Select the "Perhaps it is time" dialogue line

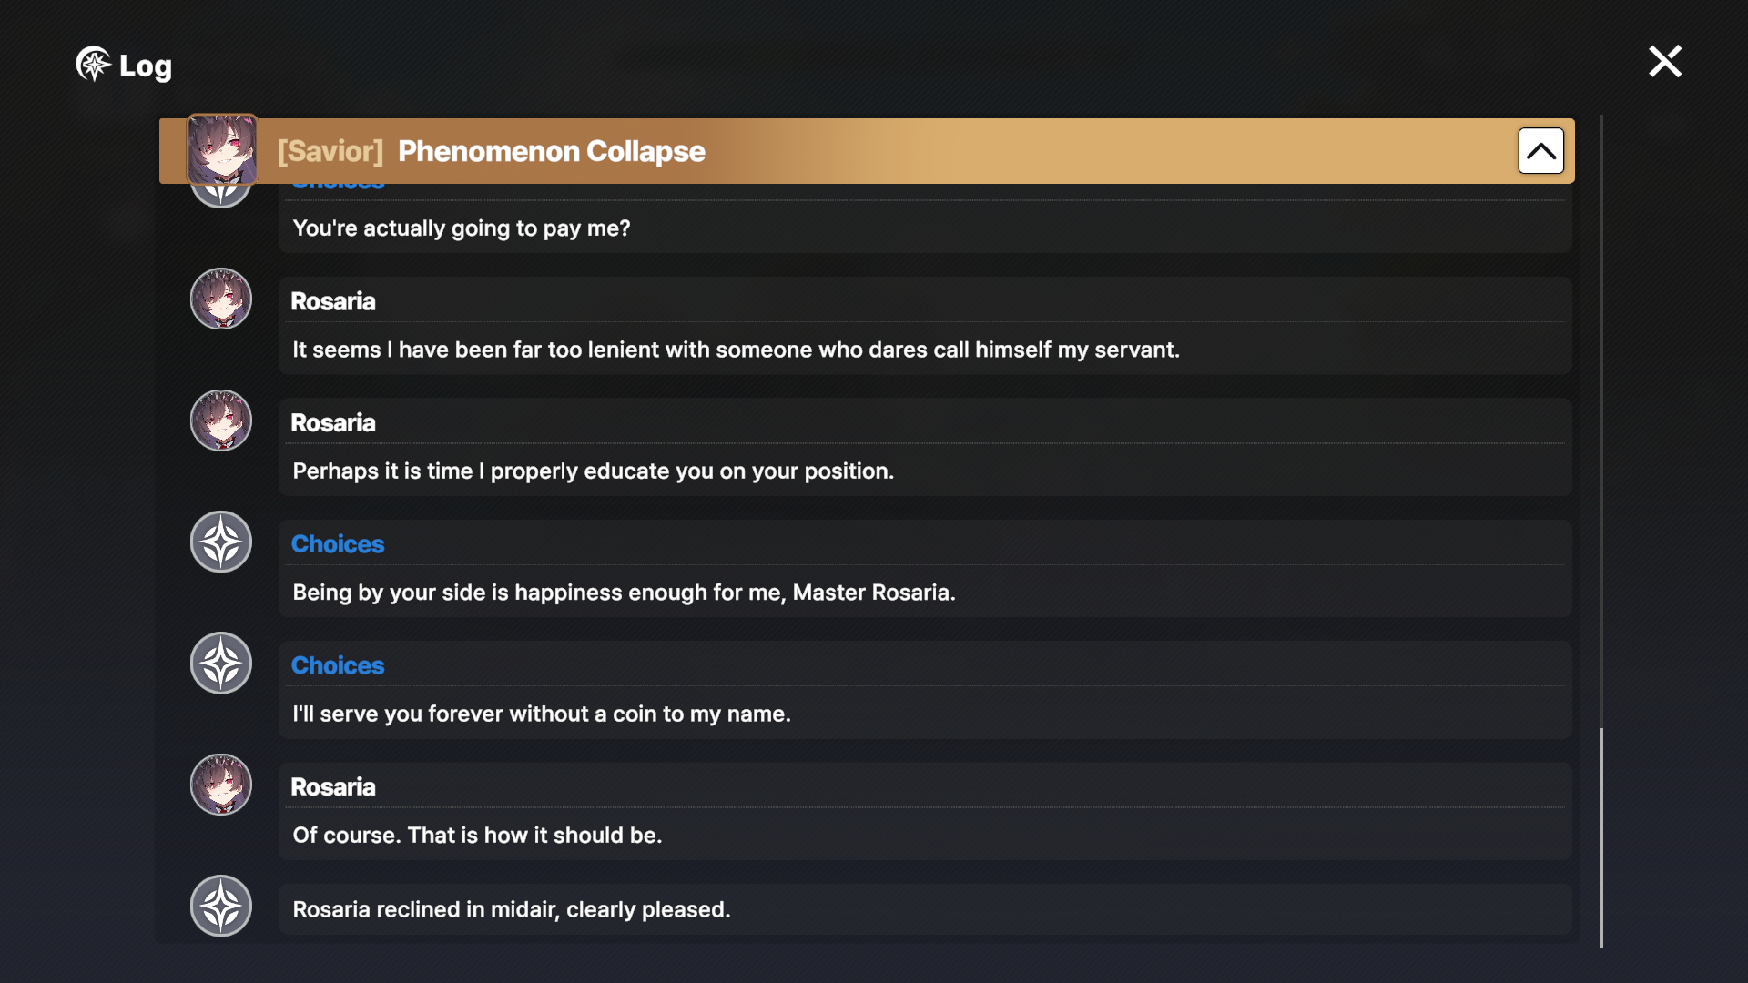593,471
